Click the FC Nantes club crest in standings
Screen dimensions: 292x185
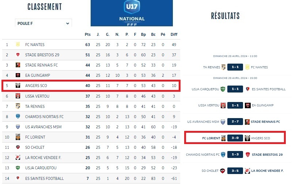(x=18, y=45)
